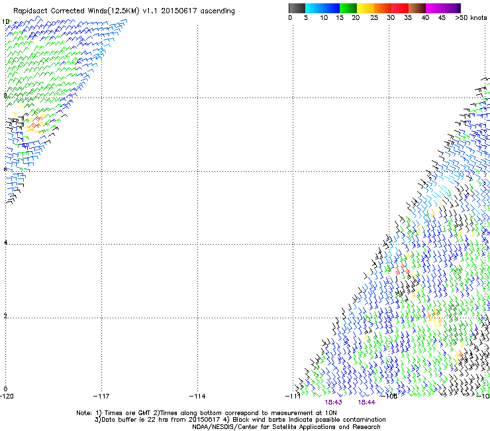Click the -114 longitude axis label
This screenshot has height=431, width=490.
(x=197, y=397)
